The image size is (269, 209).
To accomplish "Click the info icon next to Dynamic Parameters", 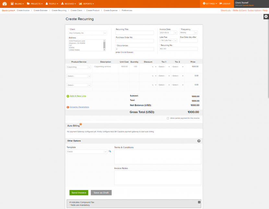I will (x=68, y=107).
